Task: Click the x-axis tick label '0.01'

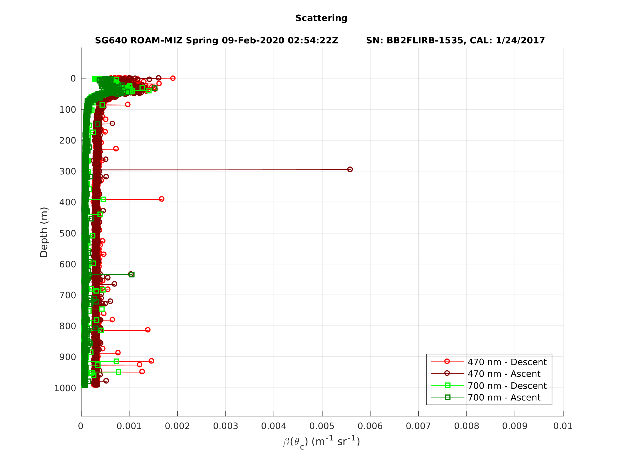Action: [563, 426]
